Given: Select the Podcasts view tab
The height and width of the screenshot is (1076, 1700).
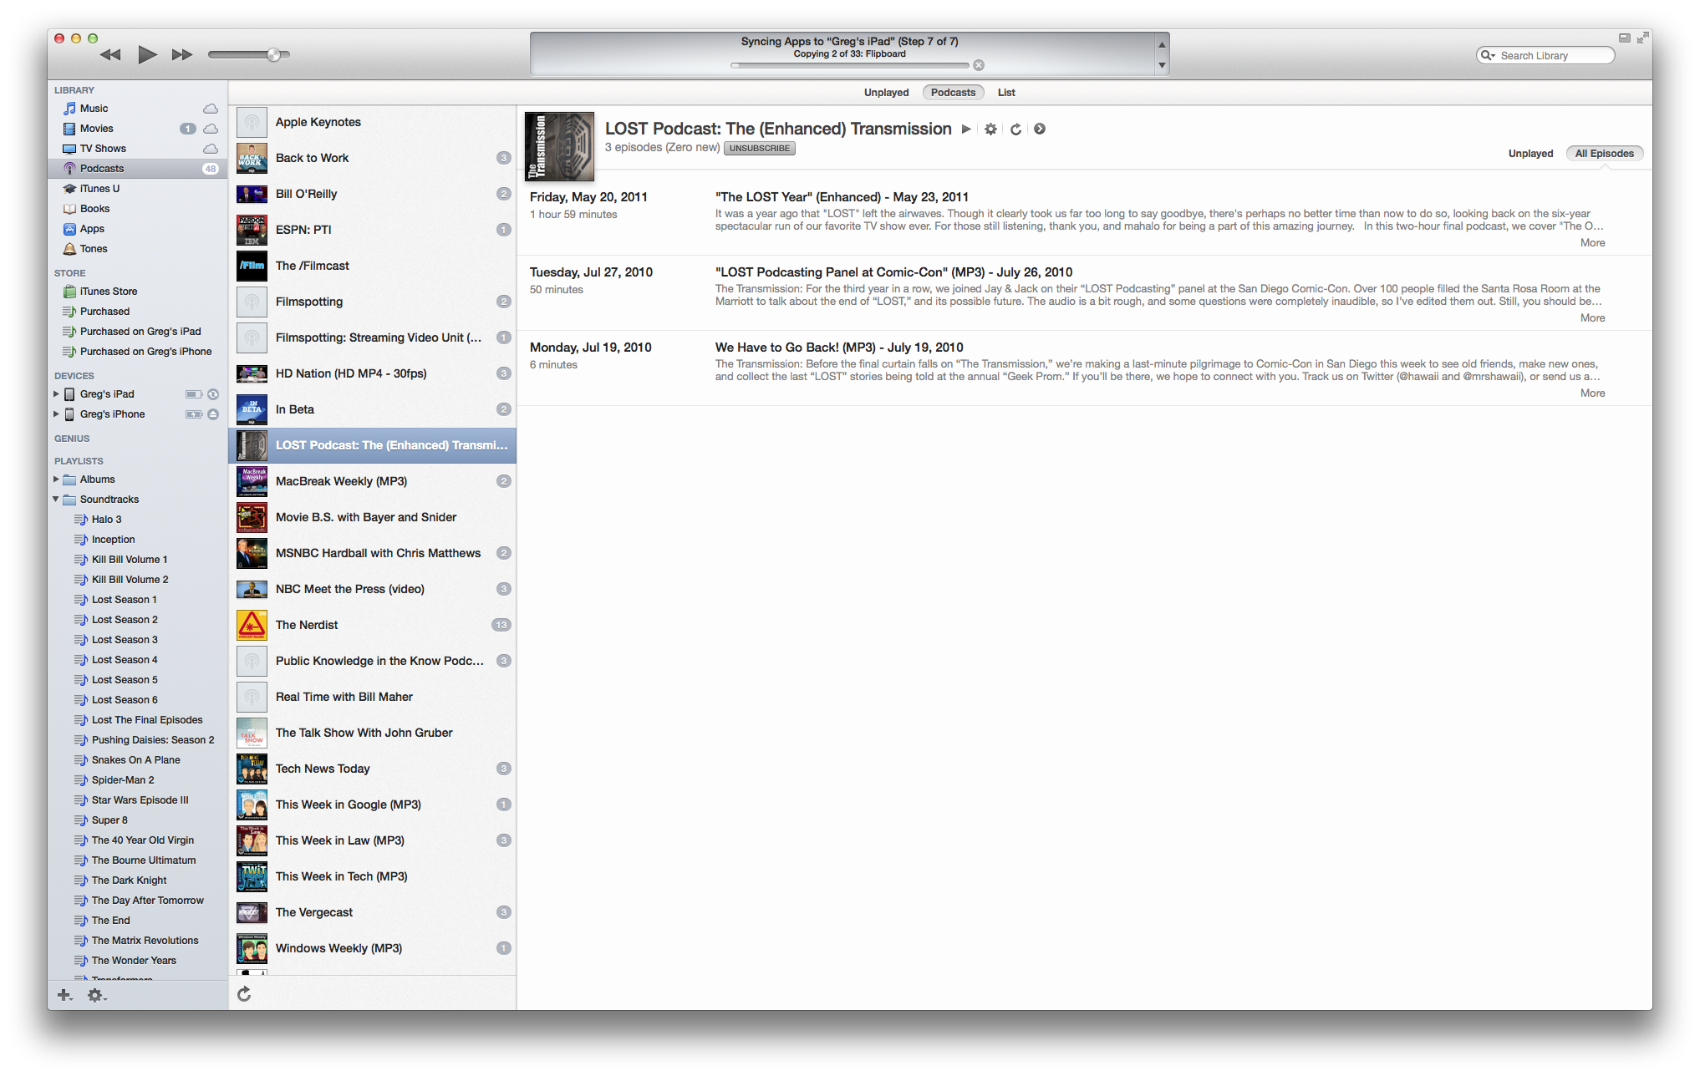Looking at the screenshot, I should 953,93.
